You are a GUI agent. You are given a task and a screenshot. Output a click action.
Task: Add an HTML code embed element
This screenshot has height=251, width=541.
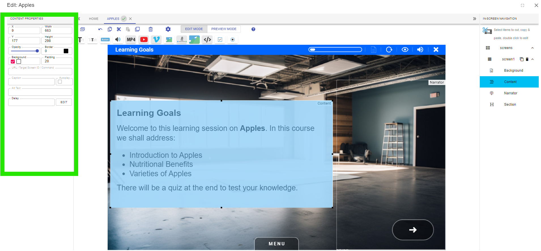(207, 40)
